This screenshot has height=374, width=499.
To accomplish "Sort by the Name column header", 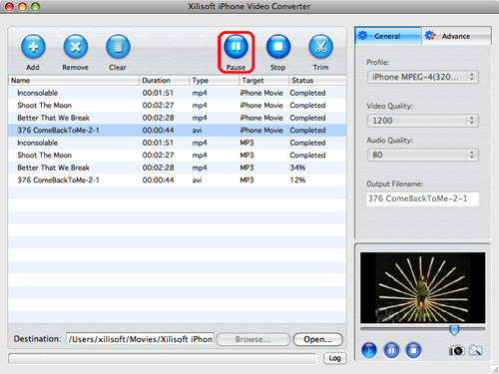I will click(74, 80).
